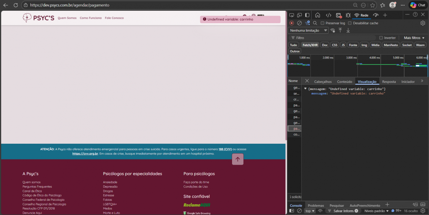429x215 pixels.
Task: Toggle device emulation mode
Action: [x=299, y=15]
